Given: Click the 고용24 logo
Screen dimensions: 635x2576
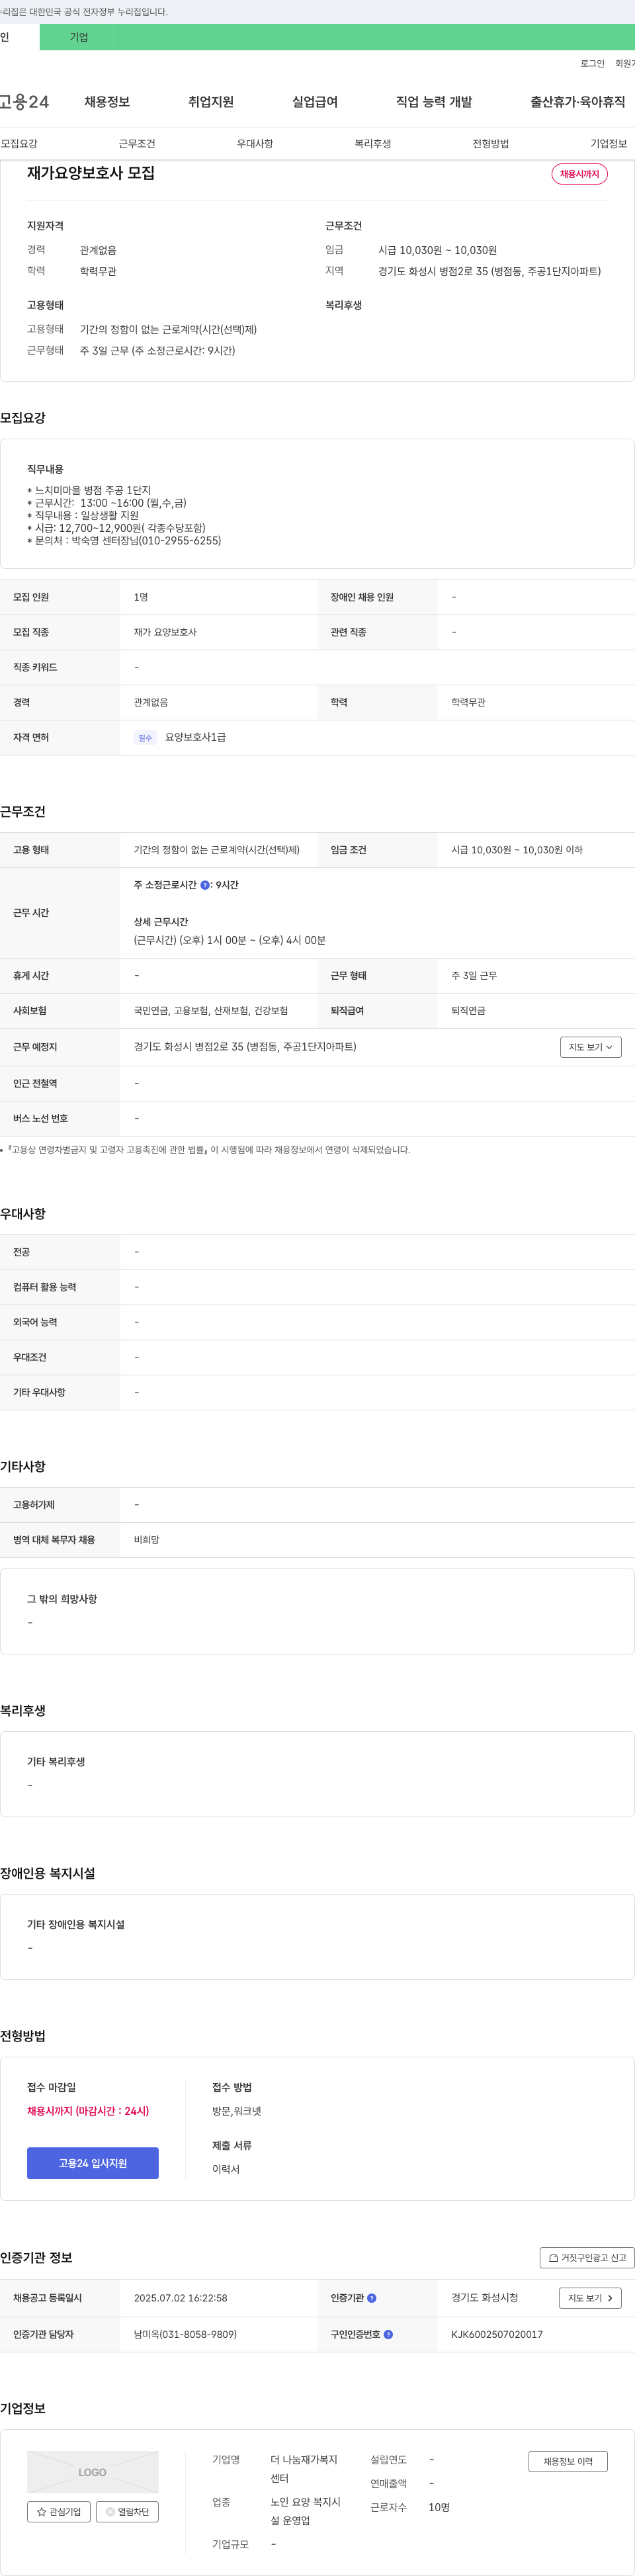Looking at the screenshot, I should [x=24, y=102].
